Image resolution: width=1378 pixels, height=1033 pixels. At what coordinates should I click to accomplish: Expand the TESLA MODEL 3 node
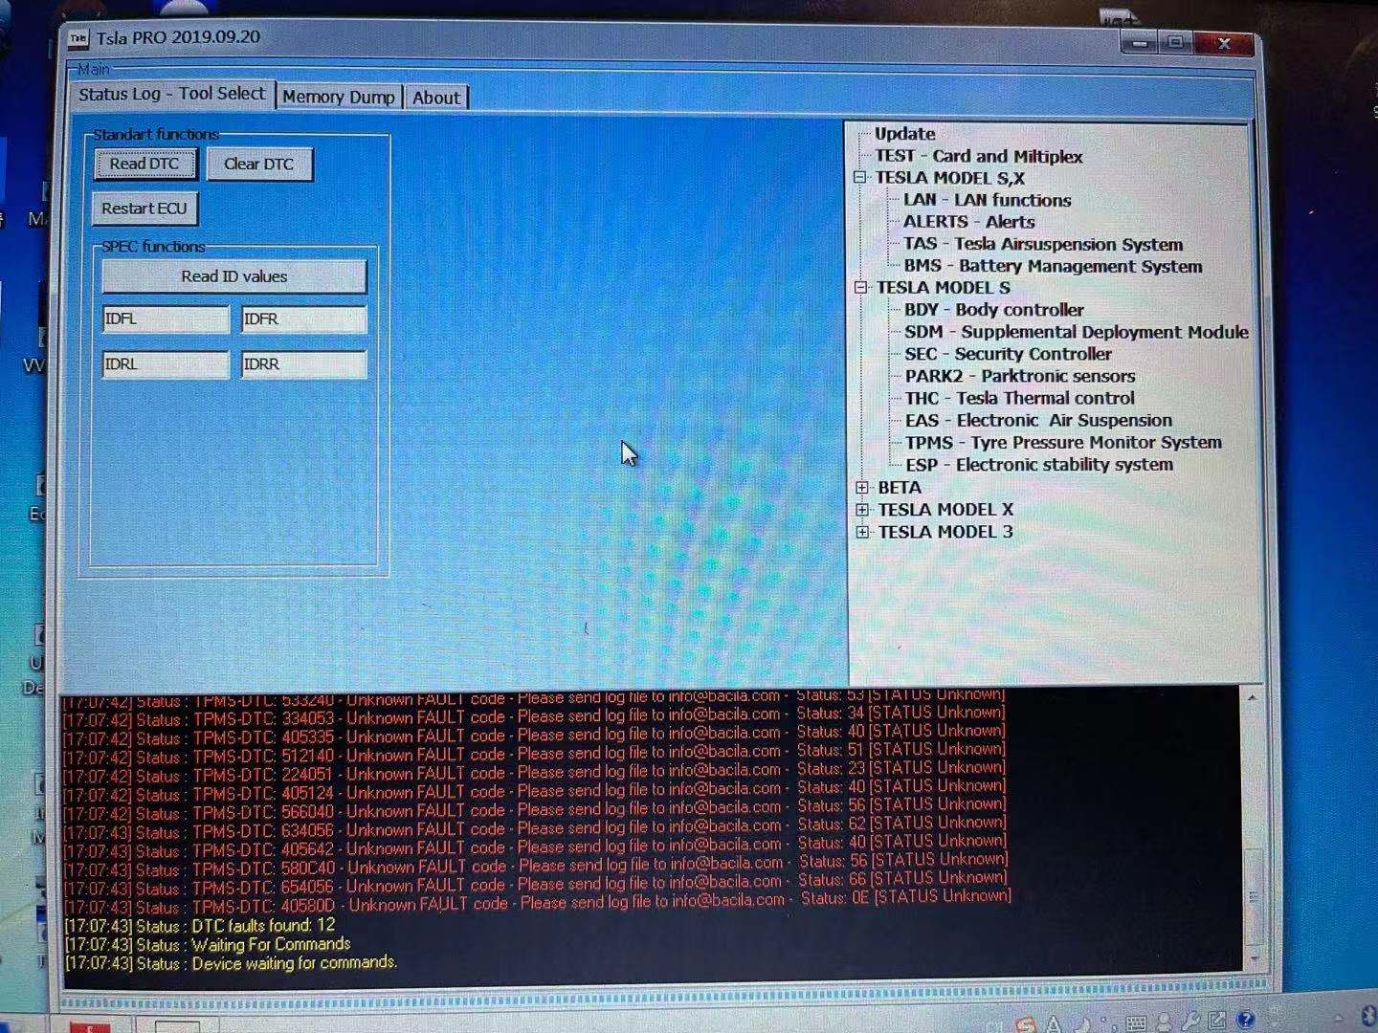pos(862,532)
